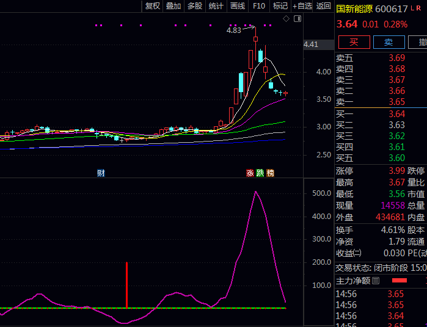Click the 返回 back button
Viewport: 427px width, 327px height.
coord(324,6)
